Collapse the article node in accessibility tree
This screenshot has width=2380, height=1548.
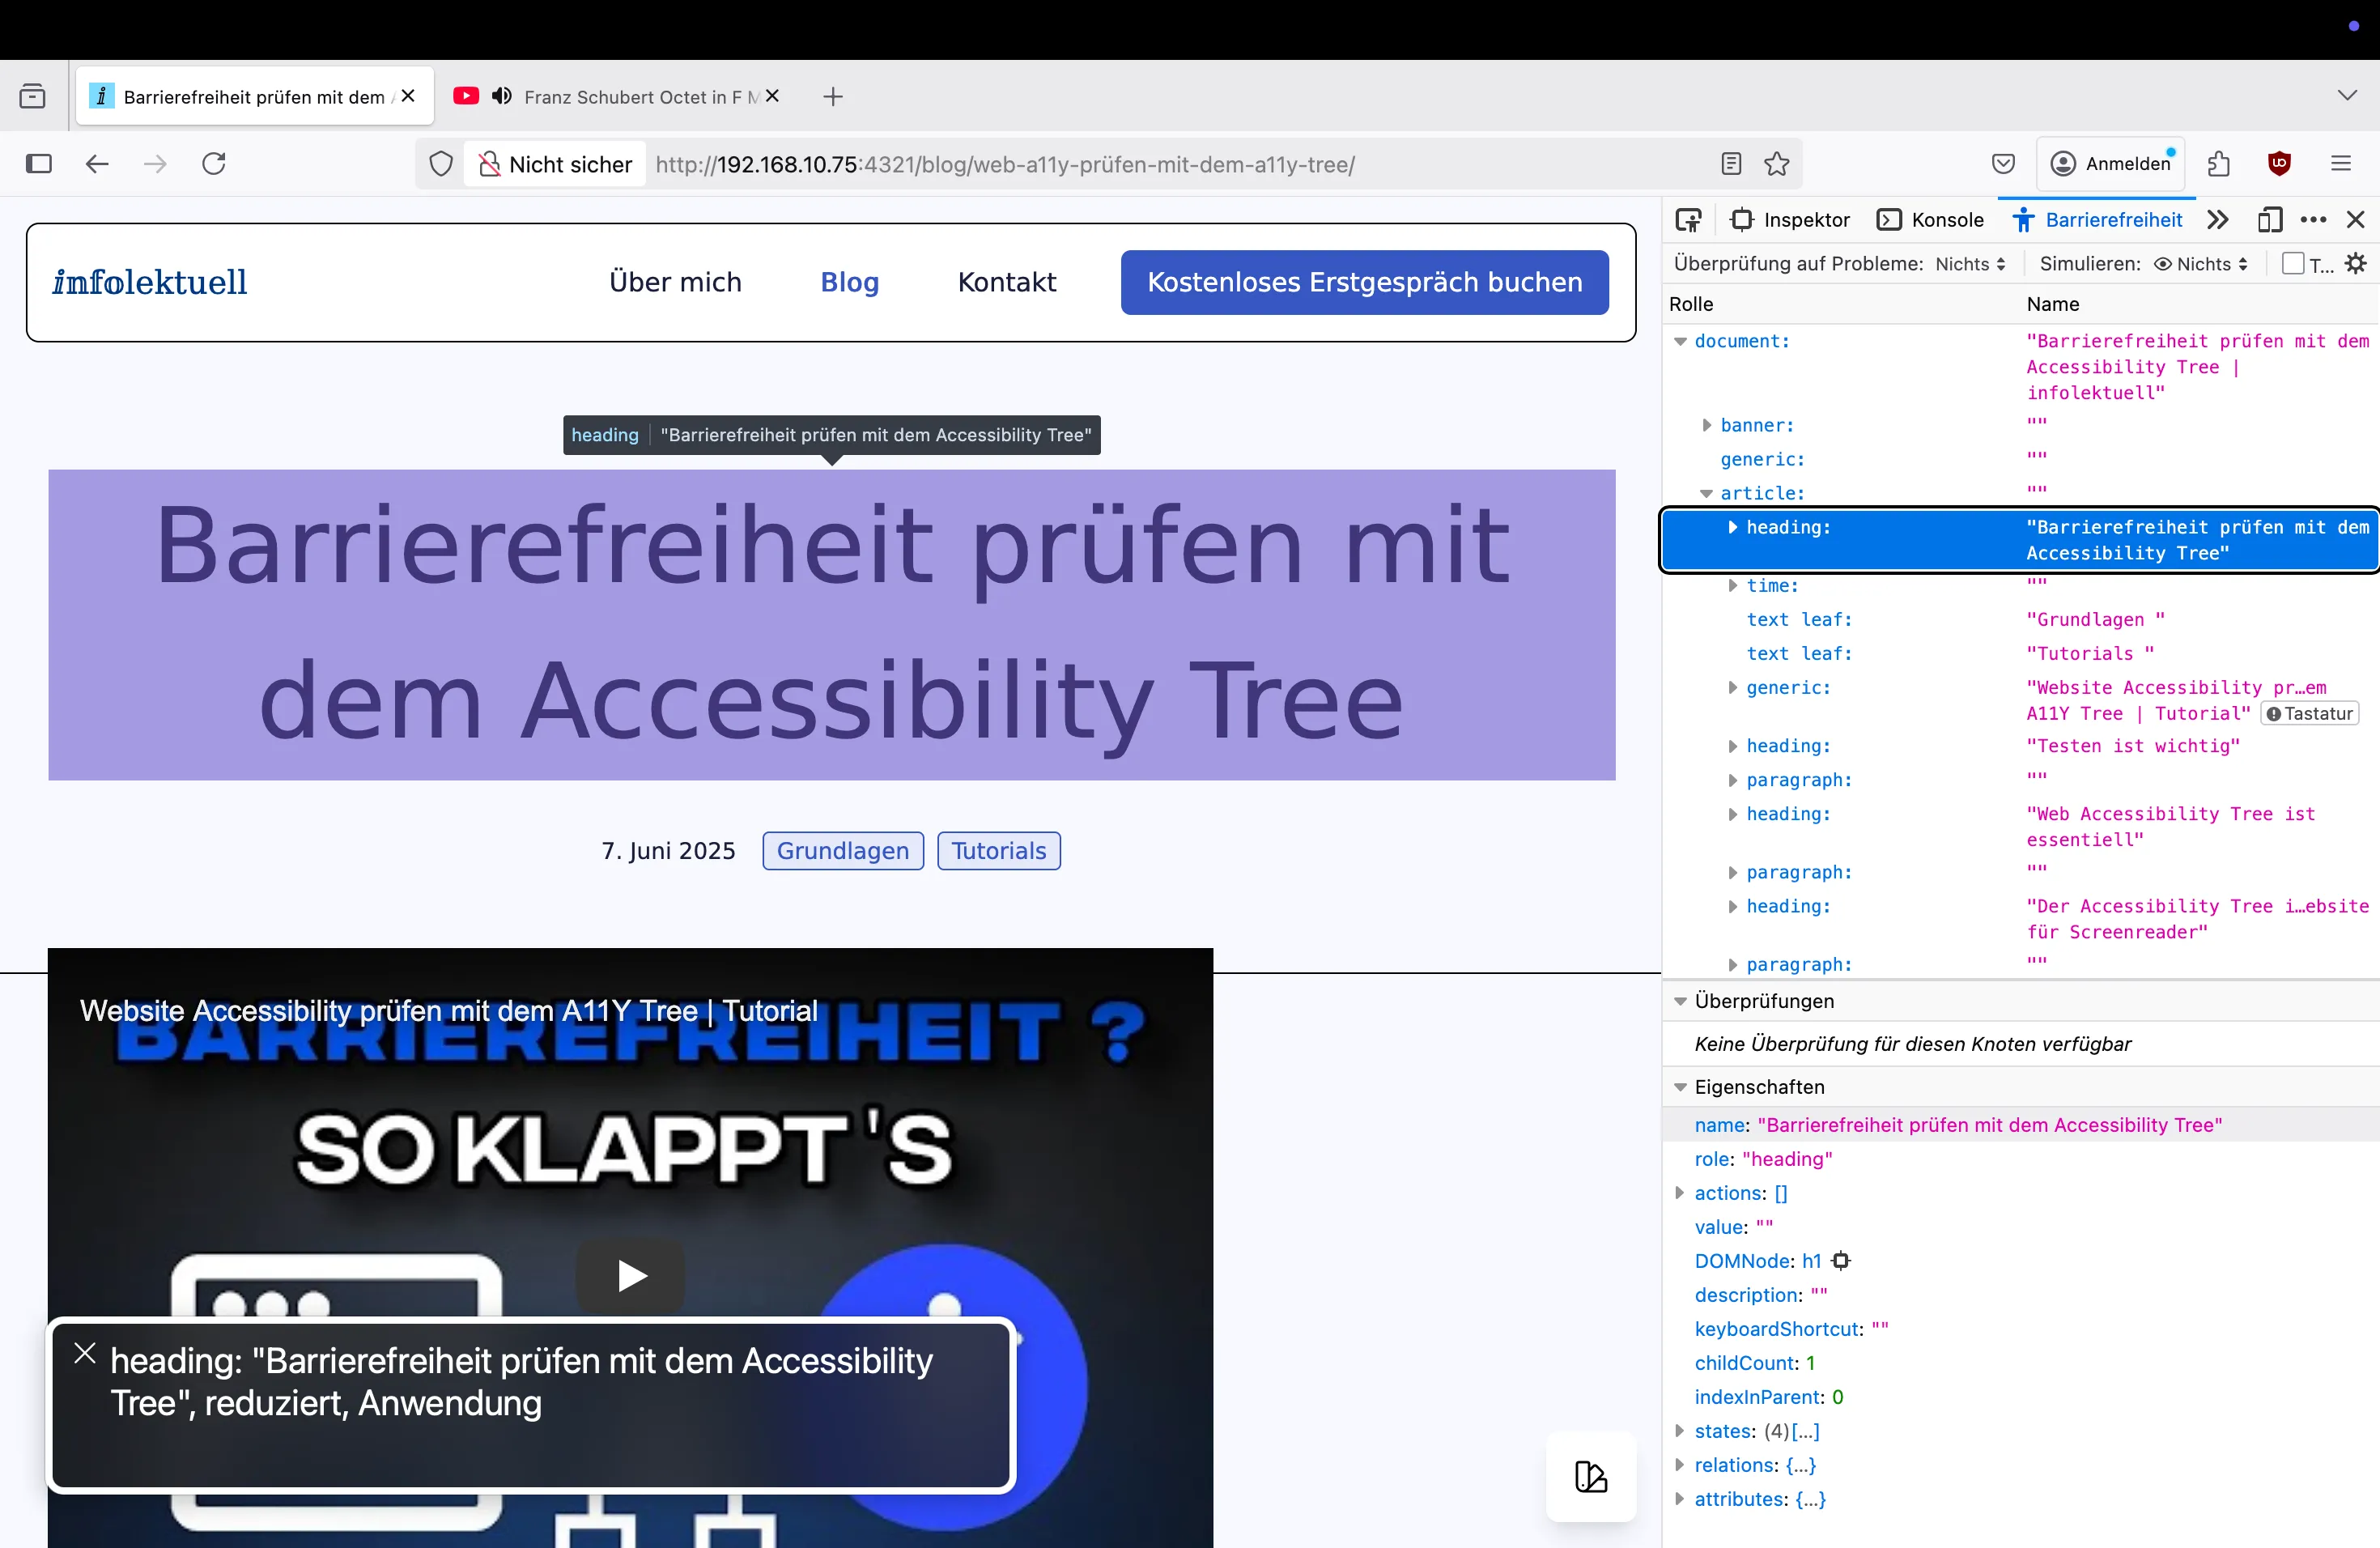click(1707, 493)
